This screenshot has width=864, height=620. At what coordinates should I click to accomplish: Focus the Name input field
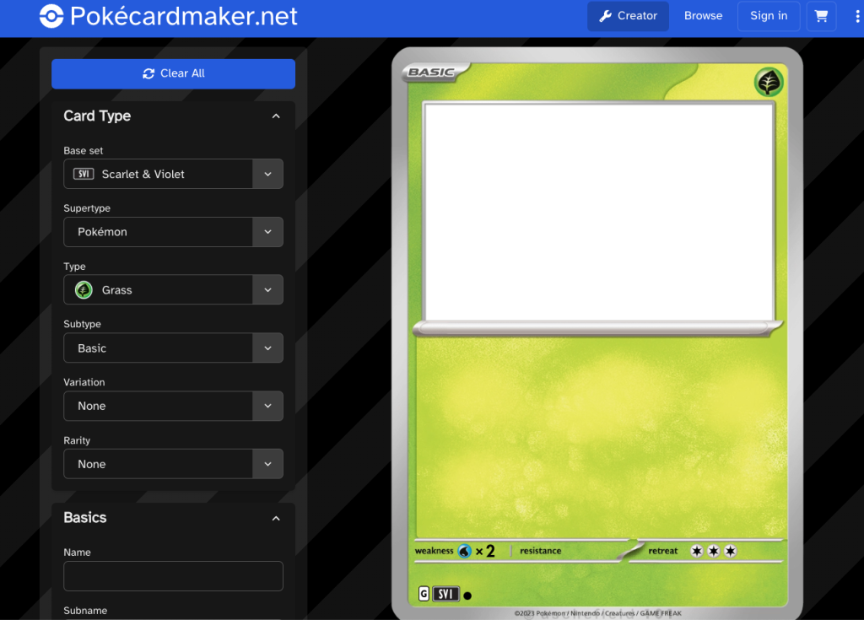(x=174, y=576)
